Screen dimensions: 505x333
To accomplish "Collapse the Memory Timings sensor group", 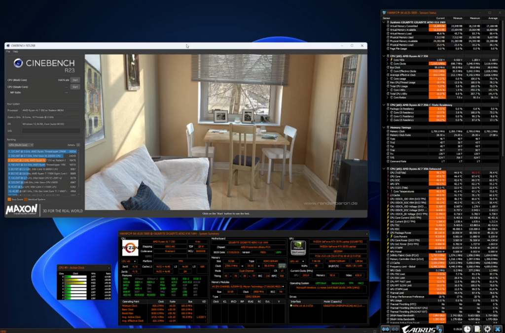I will coord(384,128).
